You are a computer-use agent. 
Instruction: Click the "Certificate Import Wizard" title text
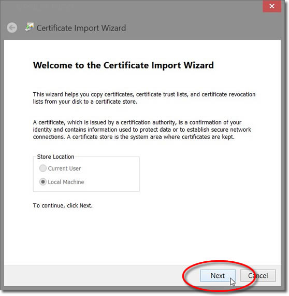tap(81, 28)
